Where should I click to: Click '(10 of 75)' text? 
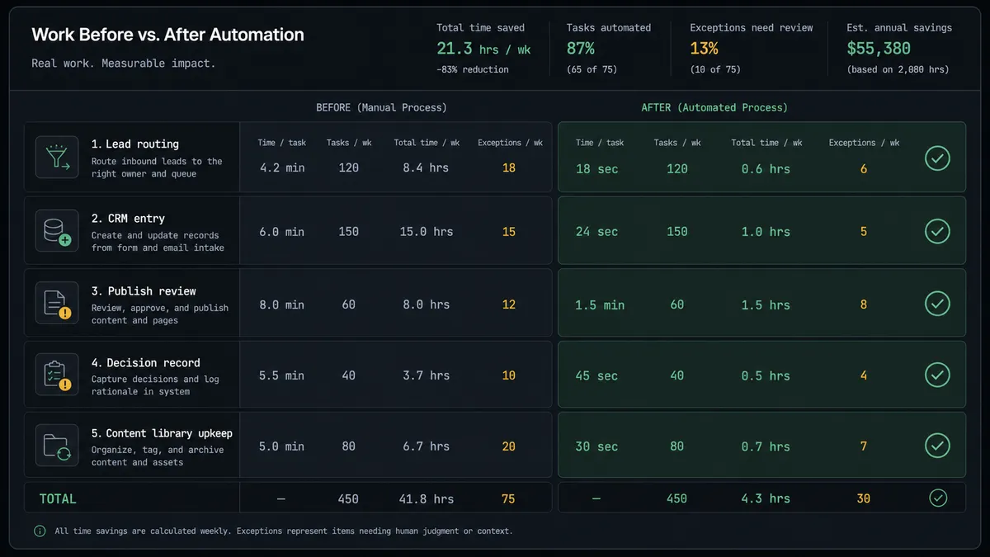click(x=715, y=69)
